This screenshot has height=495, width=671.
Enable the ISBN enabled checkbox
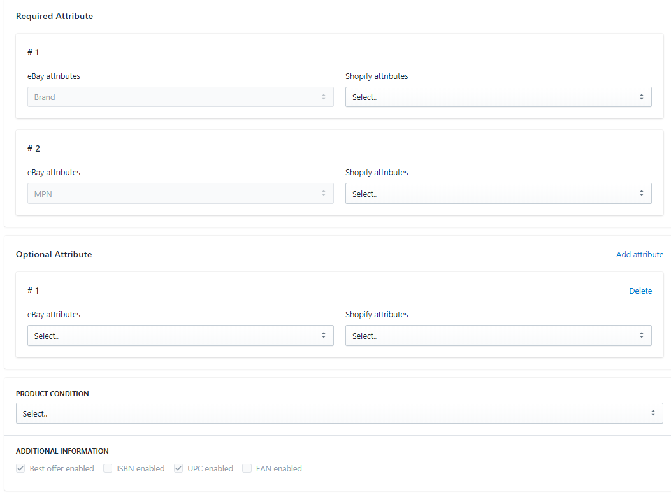pyautogui.click(x=108, y=469)
